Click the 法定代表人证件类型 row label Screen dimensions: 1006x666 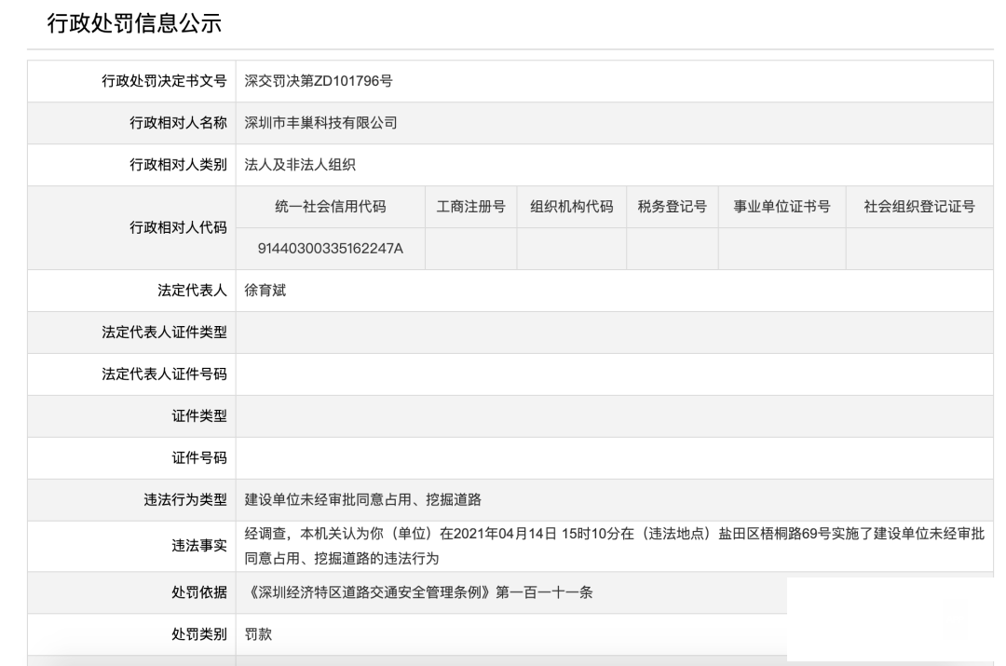click(x=164, y=333)
